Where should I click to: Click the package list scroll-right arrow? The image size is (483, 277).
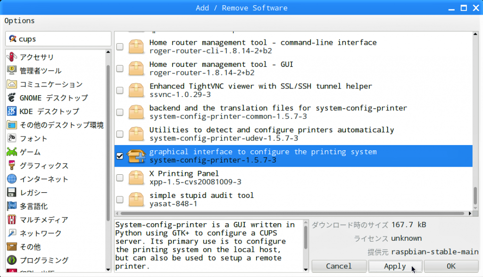click(x=470, y=213)
